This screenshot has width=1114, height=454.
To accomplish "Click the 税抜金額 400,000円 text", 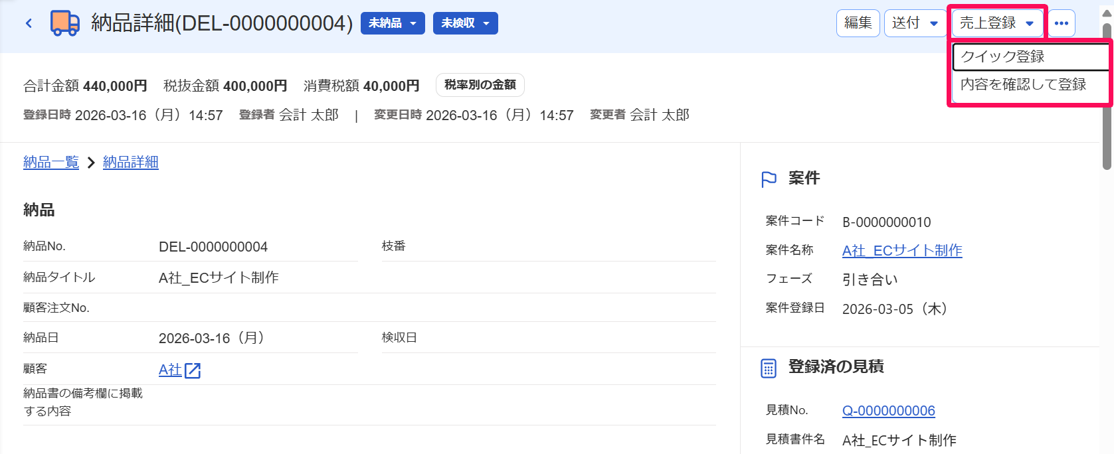I will pos(225,86).
